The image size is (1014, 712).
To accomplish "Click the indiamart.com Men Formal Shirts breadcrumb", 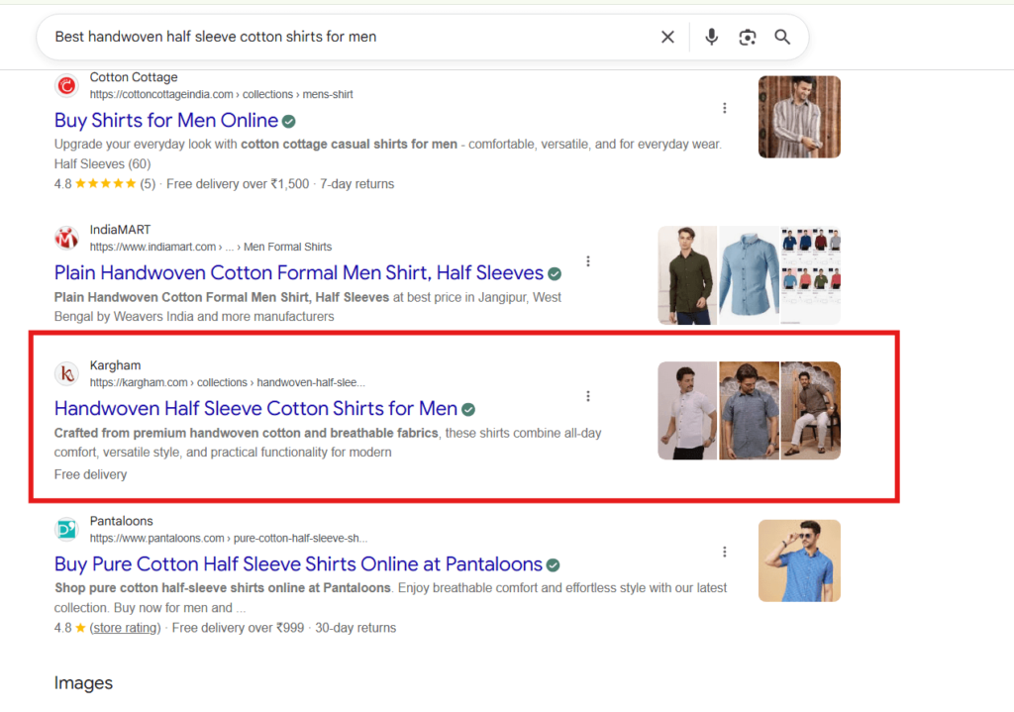I will point(211,247).
